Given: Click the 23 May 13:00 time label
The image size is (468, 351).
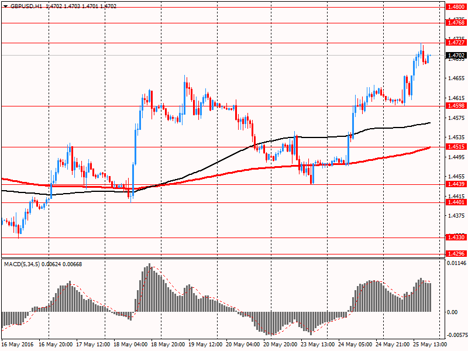Looking at the screenshot, I should [318, 345].
